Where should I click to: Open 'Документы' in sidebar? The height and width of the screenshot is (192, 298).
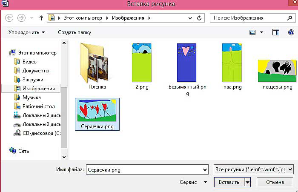(36, 71)
